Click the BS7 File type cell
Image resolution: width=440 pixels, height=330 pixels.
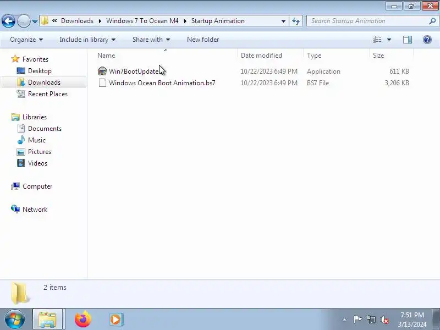[x=318, y=83]
